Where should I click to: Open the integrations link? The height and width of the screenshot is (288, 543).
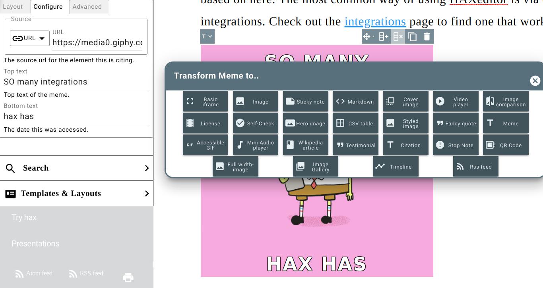[375, 21]
